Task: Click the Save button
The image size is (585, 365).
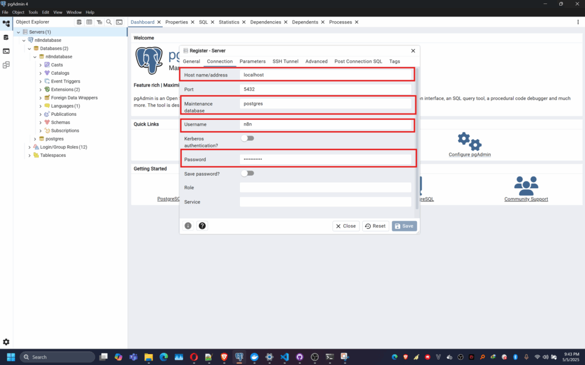Action: [404, 226]
